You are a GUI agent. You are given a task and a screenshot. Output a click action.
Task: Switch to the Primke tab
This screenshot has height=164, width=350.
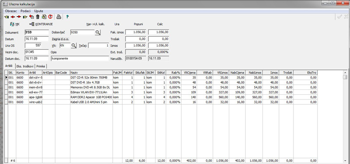tap(41, 66)
